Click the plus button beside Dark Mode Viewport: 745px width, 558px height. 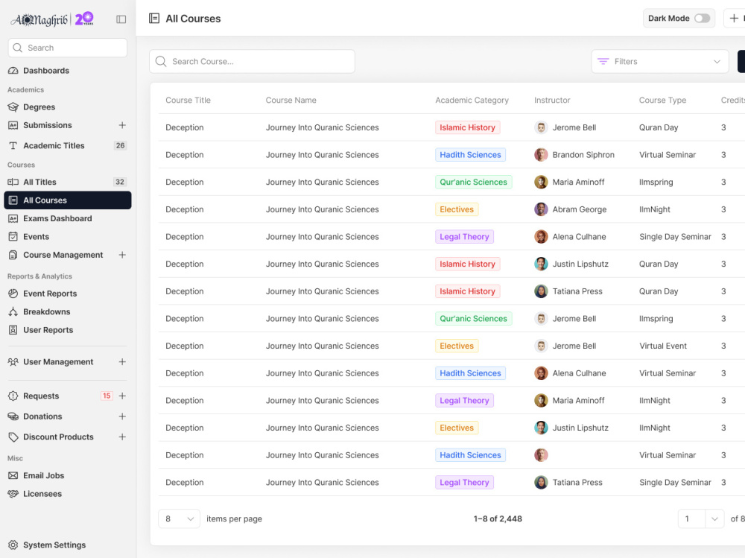click(x=735, y=18)
